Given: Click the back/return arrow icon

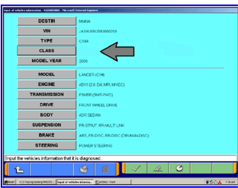Looking at the screenshot, I should point(19,169).
